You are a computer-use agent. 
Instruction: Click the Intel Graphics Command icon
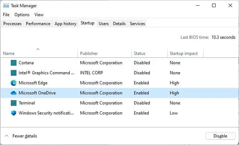coord(14,73)
